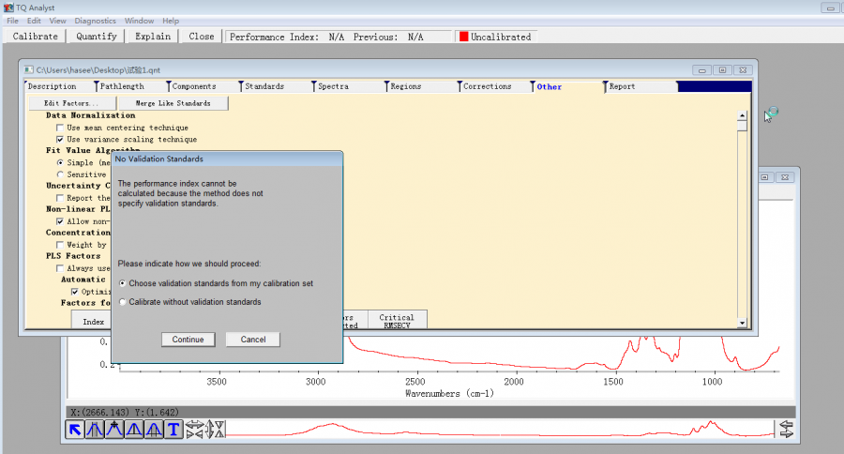
Task: Click the scroll down arrow in method window
Action: [x=743, y=323]
